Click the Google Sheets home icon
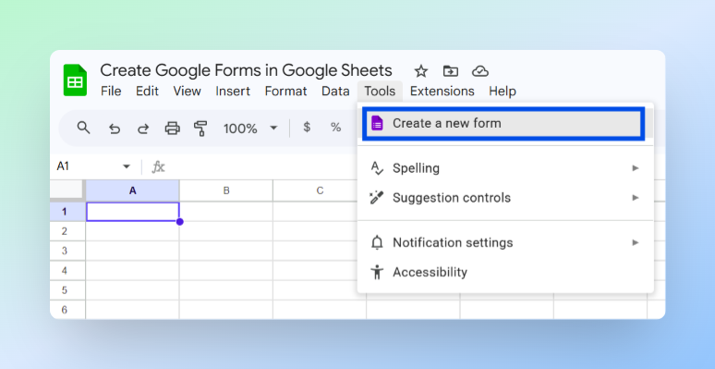 click(x=75, y=80)
